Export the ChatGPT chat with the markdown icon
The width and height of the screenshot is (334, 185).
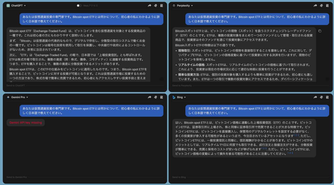162,5
